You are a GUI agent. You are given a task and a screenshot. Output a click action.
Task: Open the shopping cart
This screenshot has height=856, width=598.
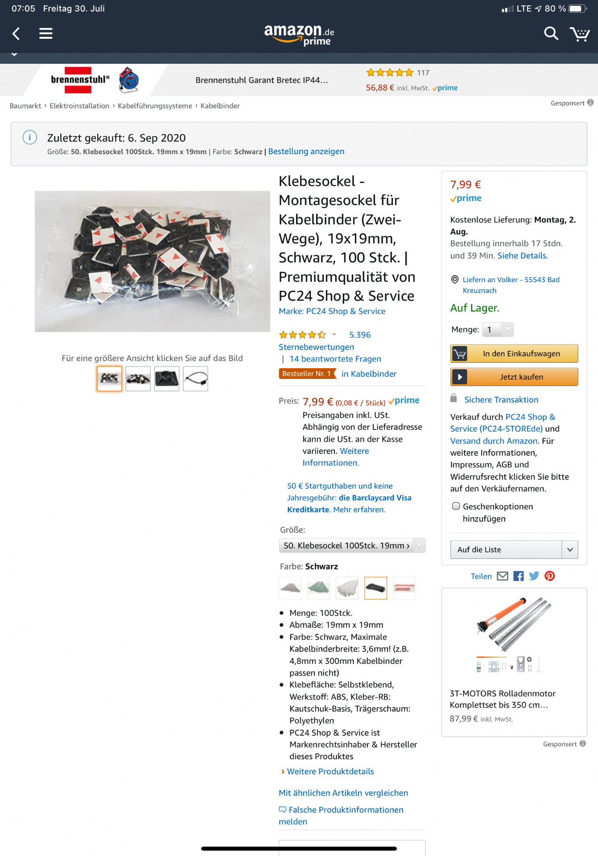(579, 34)
